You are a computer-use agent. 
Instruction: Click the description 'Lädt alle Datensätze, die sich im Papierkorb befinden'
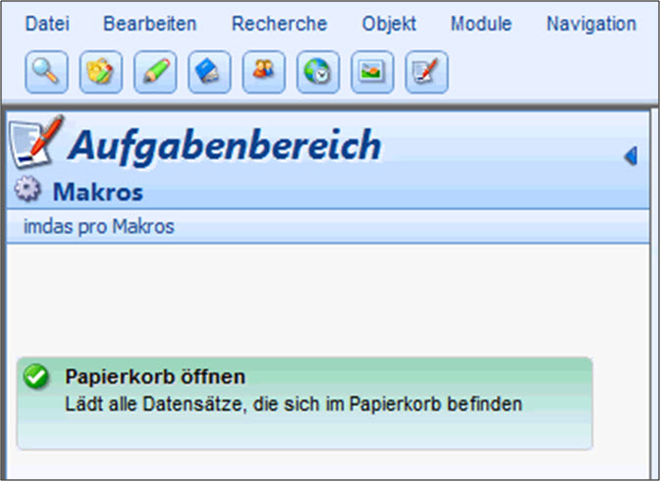pos(294,404)
